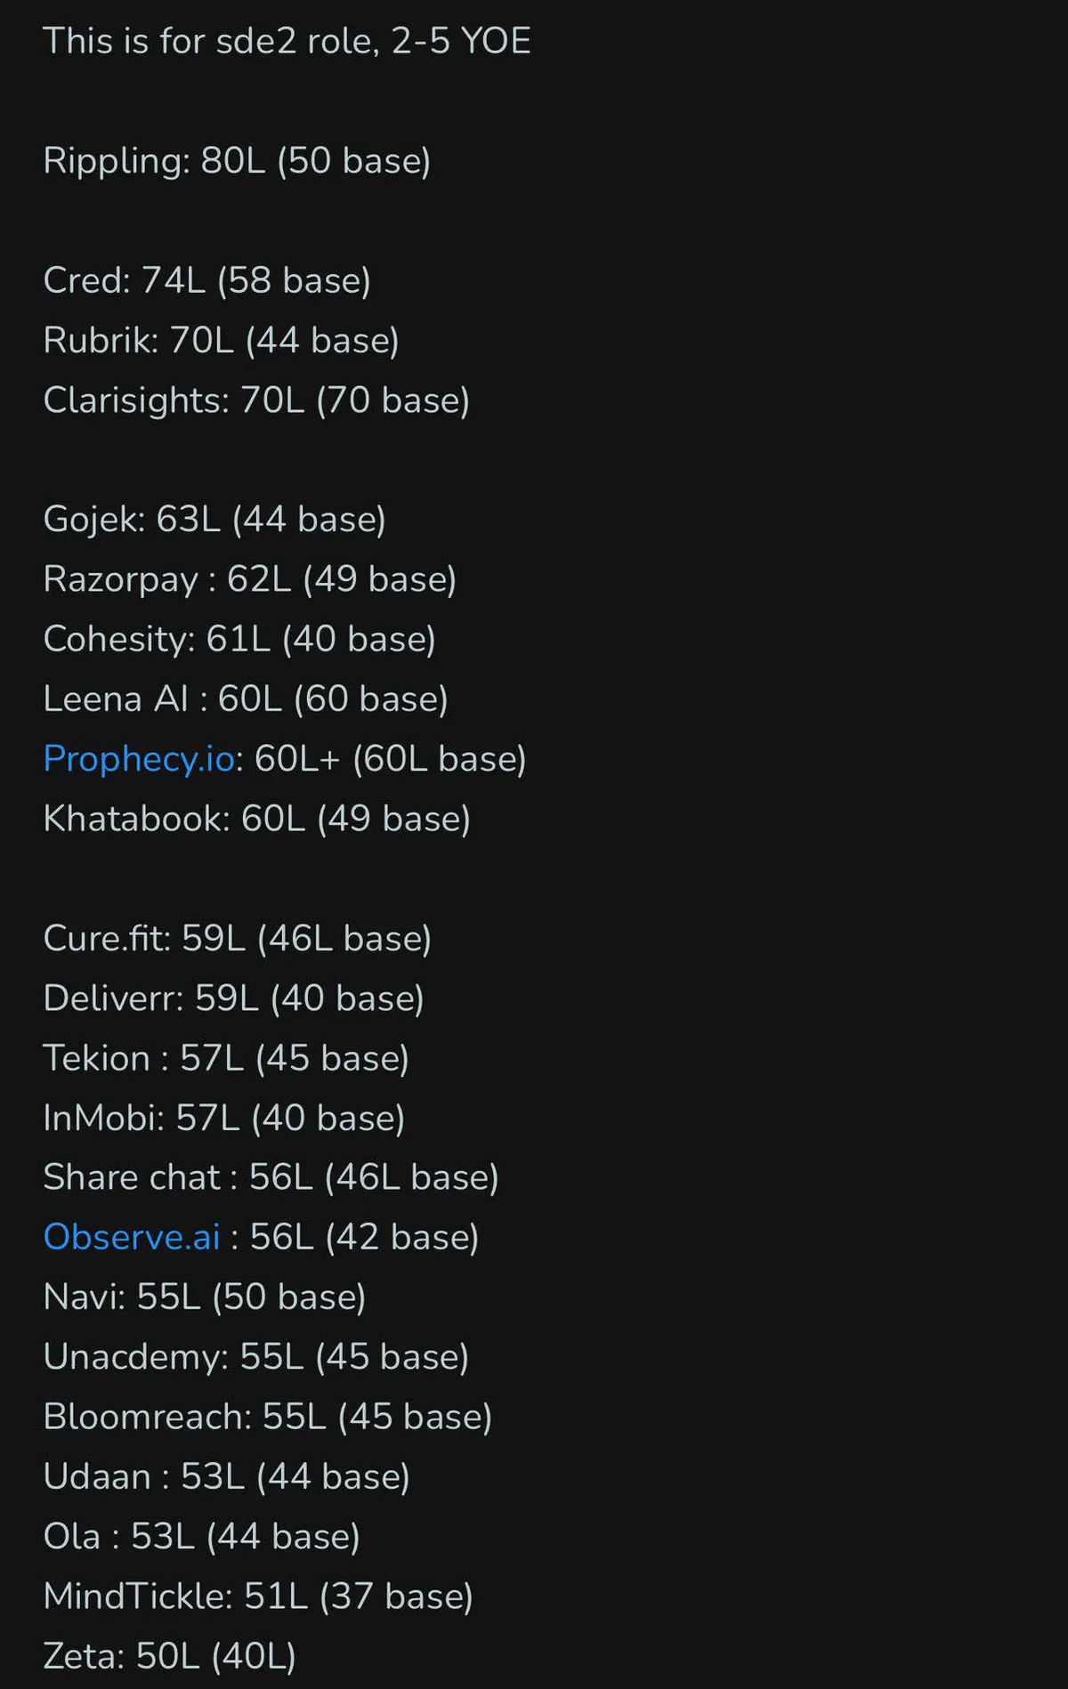Open the Observe.ai link

(132, 1237)
